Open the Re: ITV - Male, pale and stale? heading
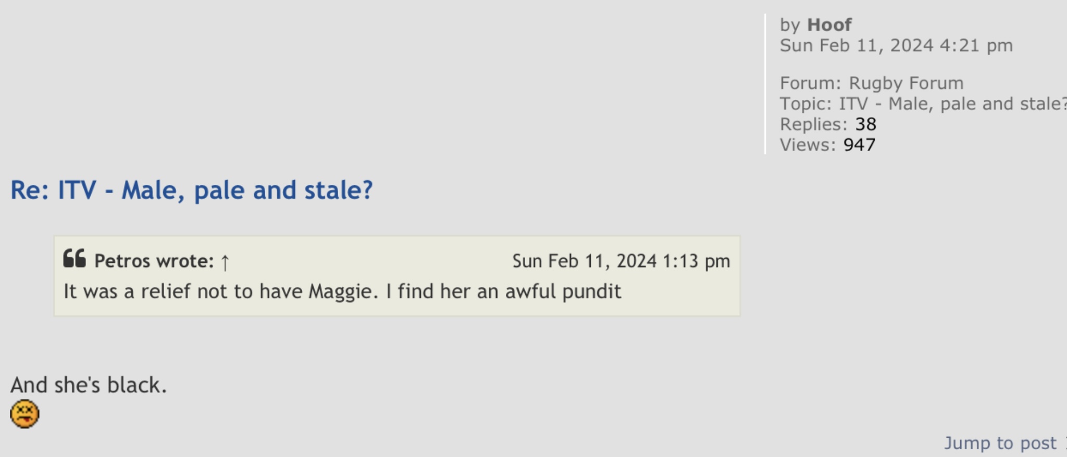The height and width of the screenshot is (457, 1067). pos(192,190)
